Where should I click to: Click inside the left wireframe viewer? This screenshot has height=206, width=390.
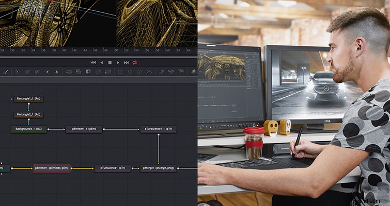point(58,23)
